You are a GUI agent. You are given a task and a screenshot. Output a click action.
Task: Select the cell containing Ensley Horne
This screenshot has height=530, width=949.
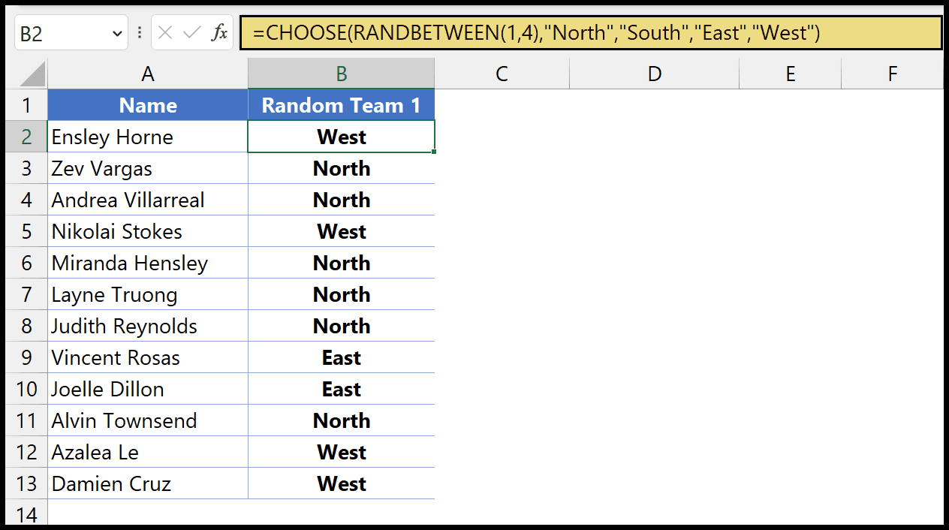point(148,137)
